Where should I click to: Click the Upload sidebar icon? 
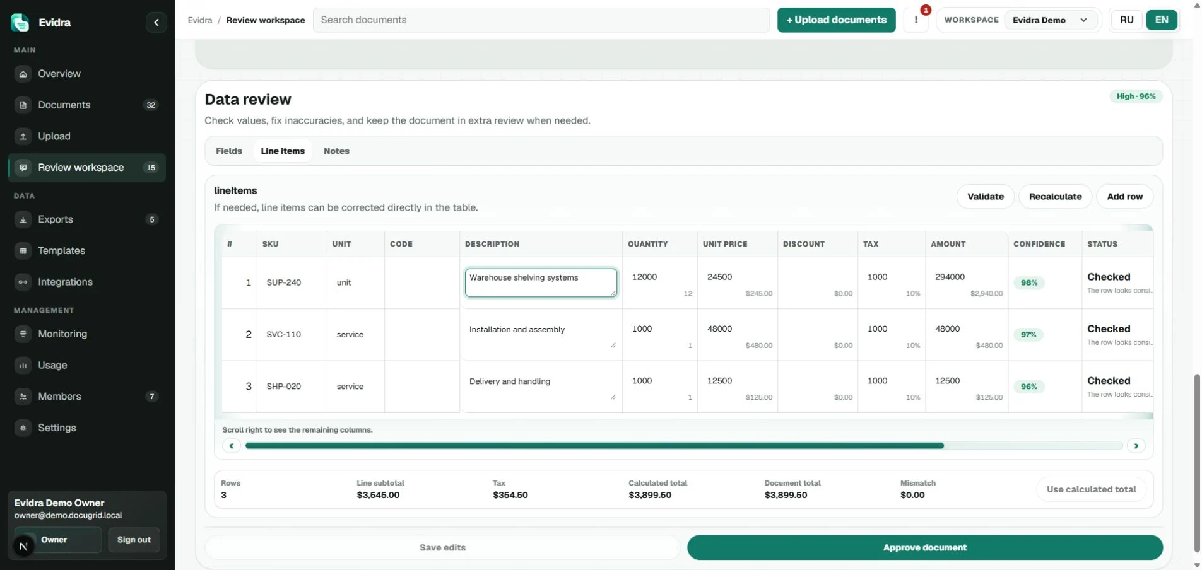(23, 136)
